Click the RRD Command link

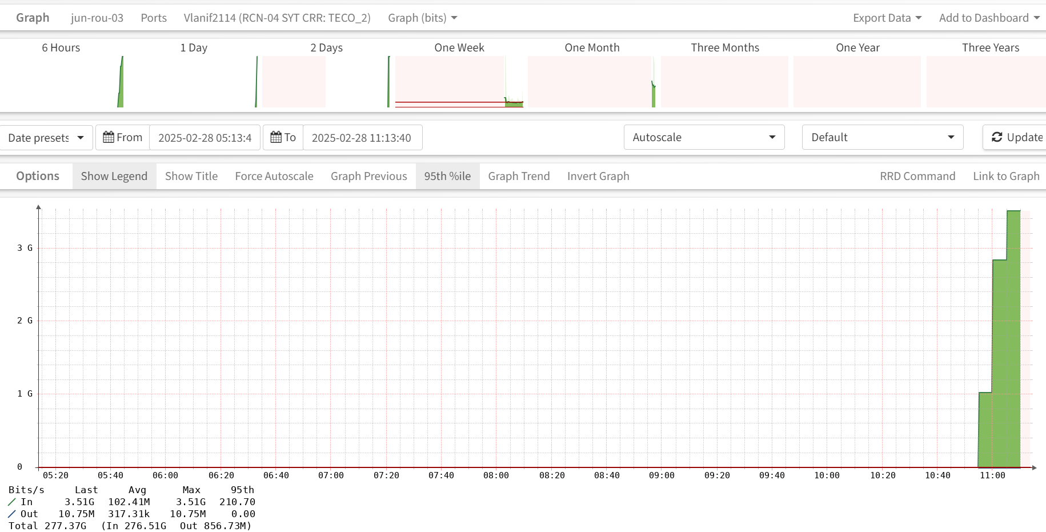[x=917, y=176]
